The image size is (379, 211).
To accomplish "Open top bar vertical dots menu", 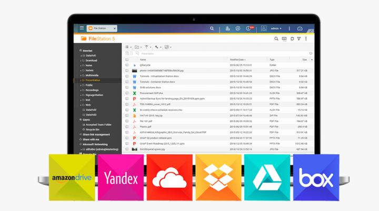I will tap(290, 28).
